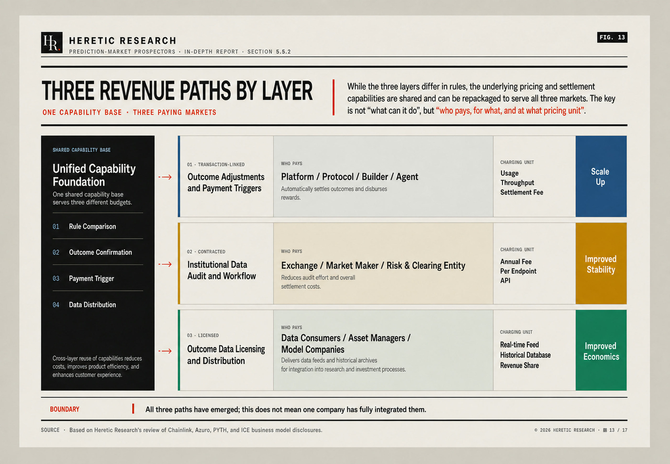
Task: Click the 'HERETIC RESEARCH' header text
Action: click(x=123, y=41)
